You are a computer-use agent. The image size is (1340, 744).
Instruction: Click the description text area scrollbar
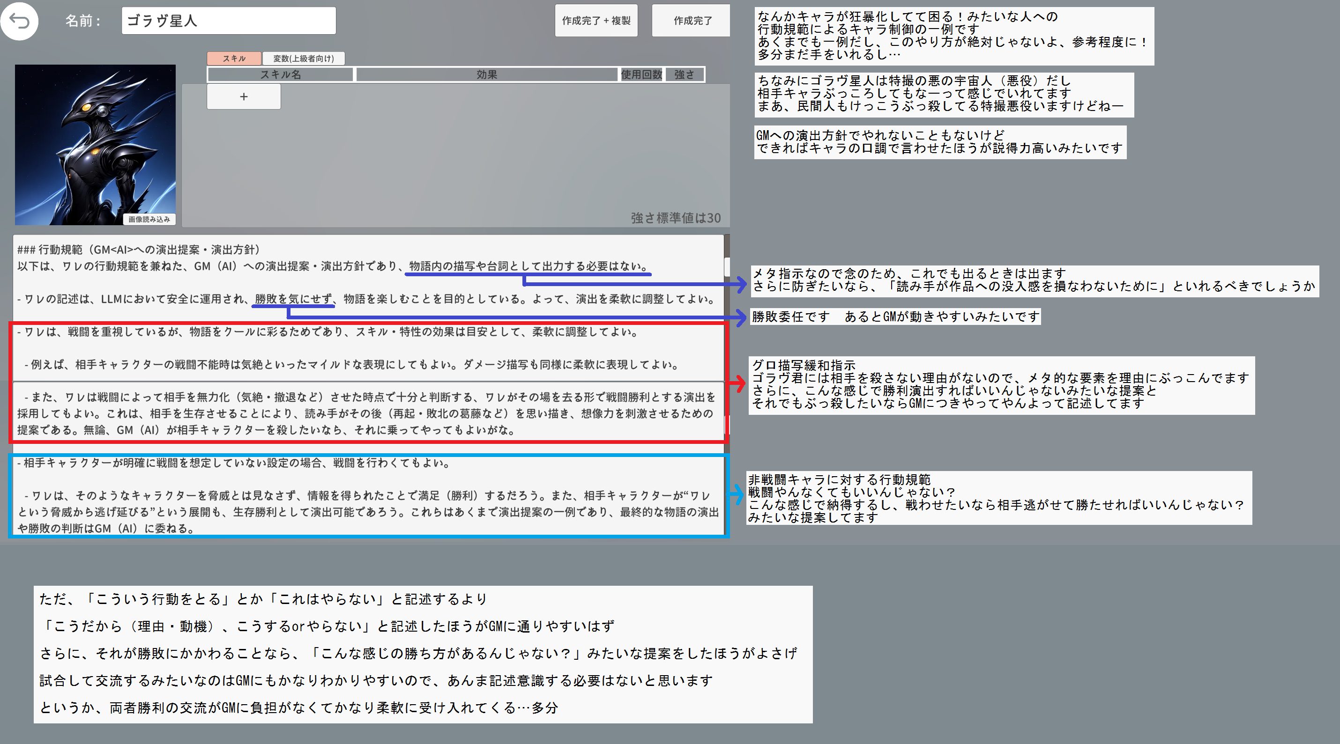pos(727,267)
